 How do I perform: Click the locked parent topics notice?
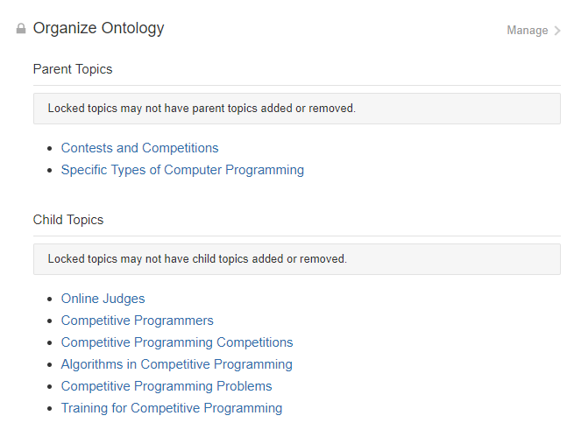(x=202, y=109)
